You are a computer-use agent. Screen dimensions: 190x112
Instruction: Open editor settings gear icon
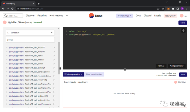tap(183, 30)
